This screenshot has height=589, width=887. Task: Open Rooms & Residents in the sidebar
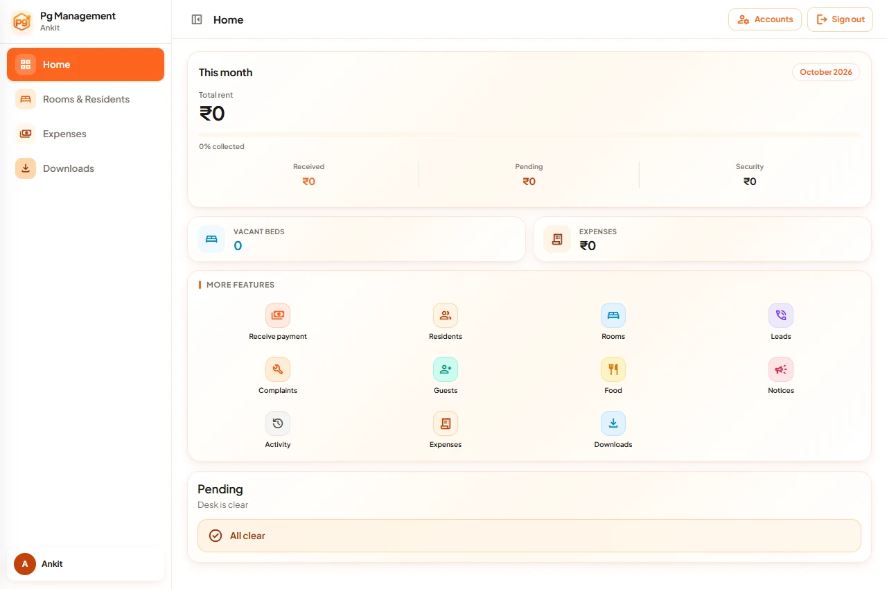point(86,99)
